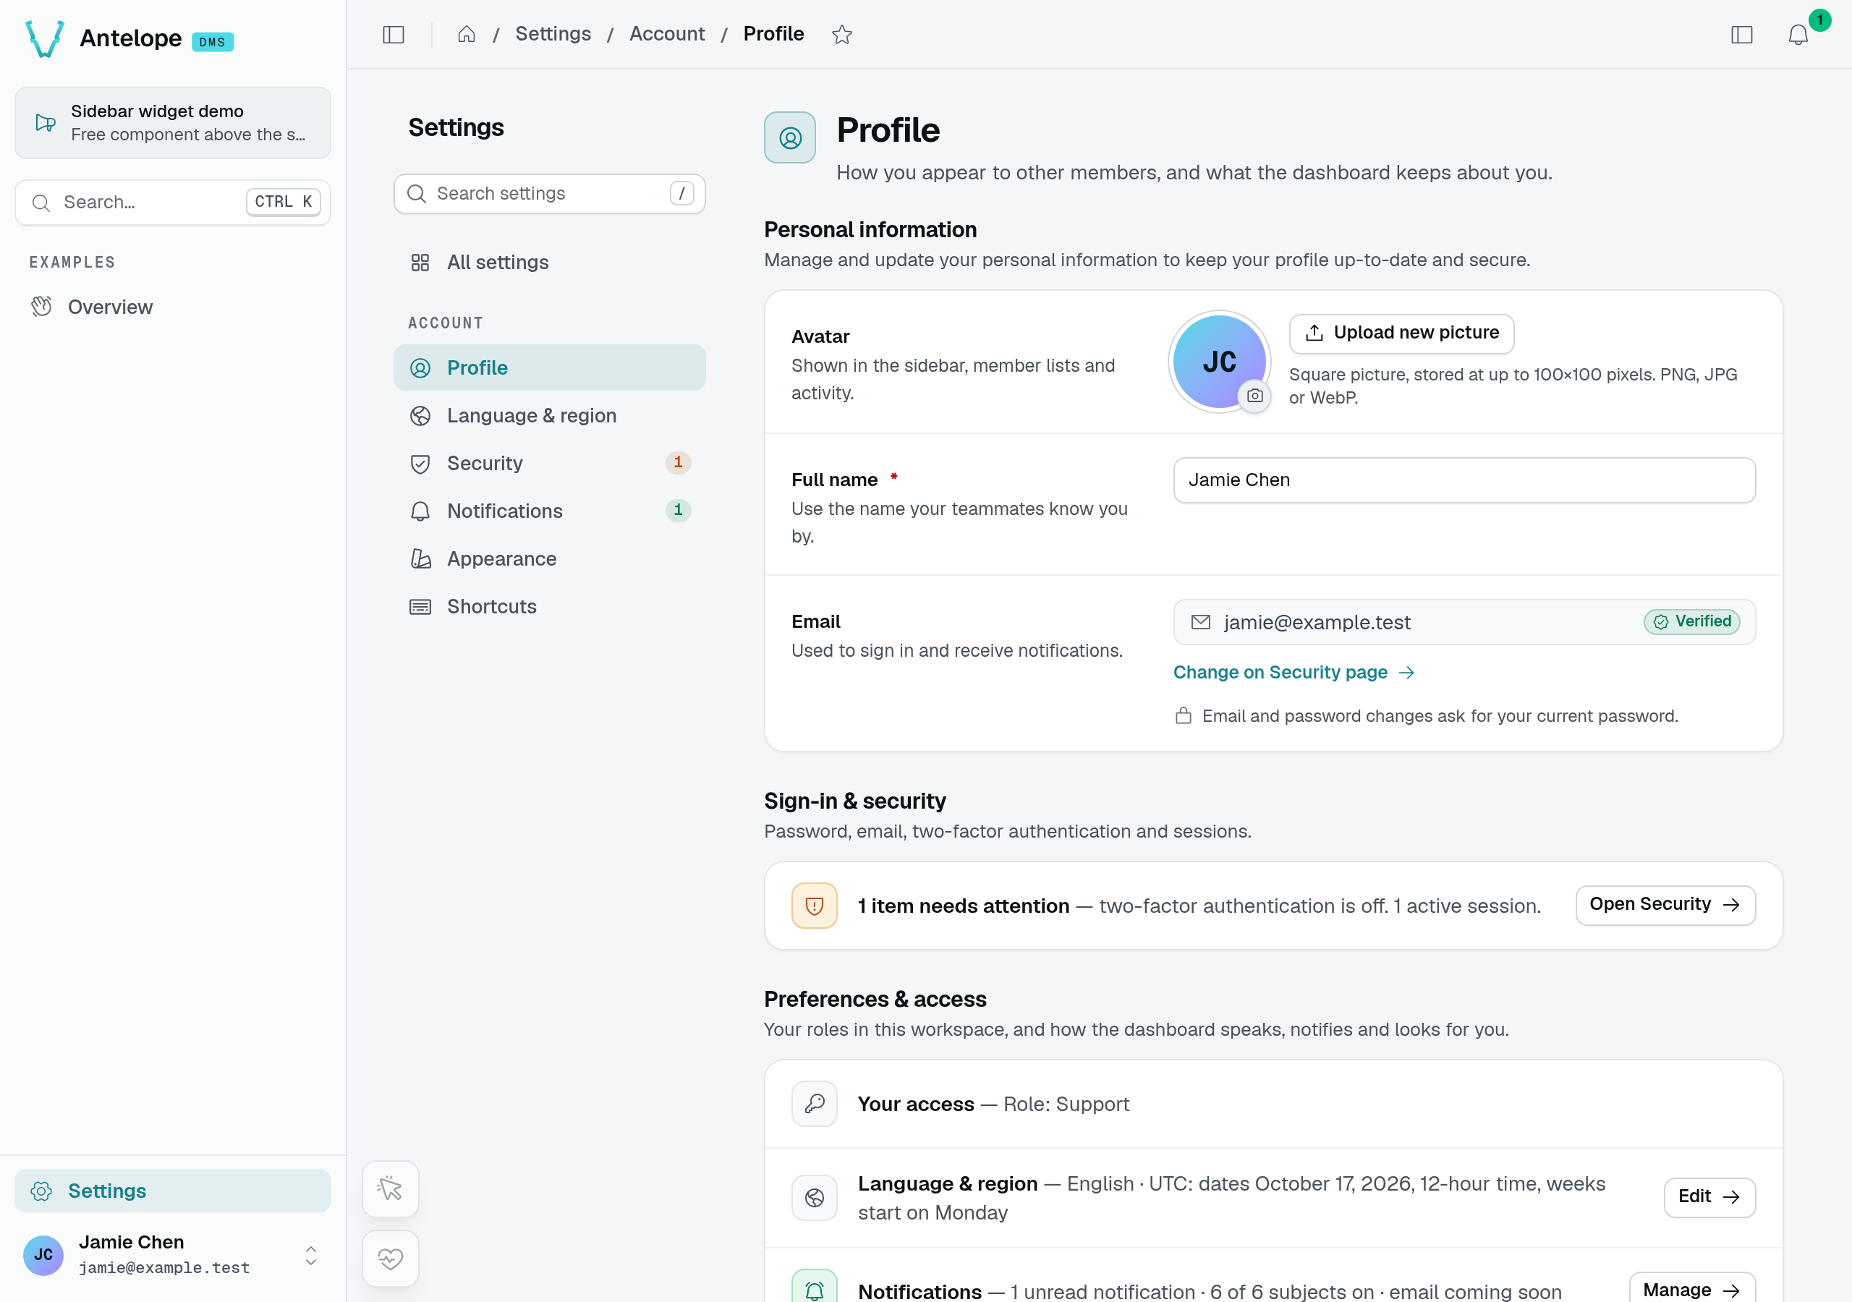Click Open Security button
Viewport: 1852px width, 1302px height.
1665,904
